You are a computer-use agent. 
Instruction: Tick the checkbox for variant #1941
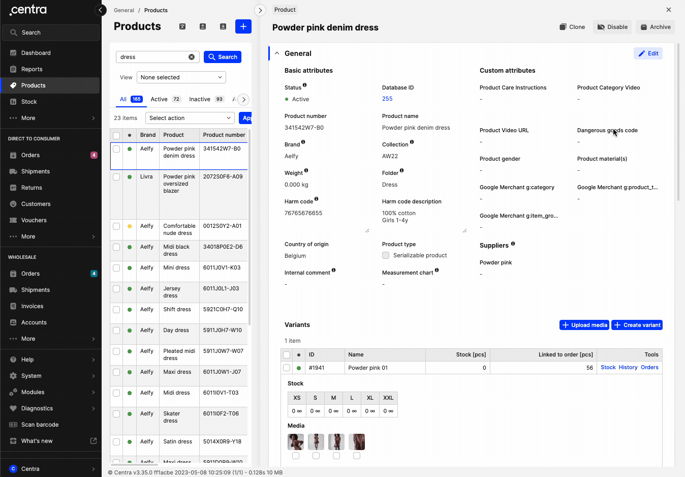point(287,368)
